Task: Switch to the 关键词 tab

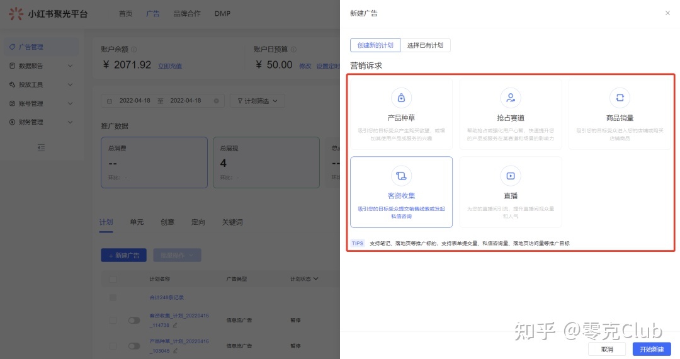Action: point(232,222)
